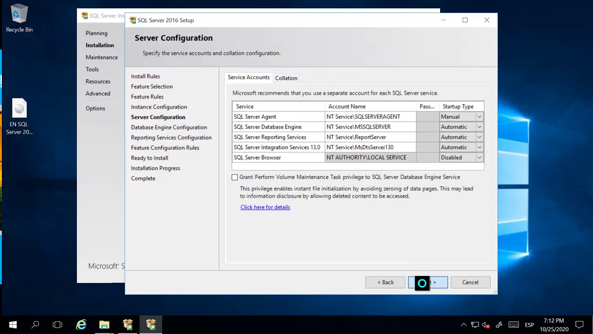Open Startup Type dropdown for SQL Server Browser

click(479, 158)
